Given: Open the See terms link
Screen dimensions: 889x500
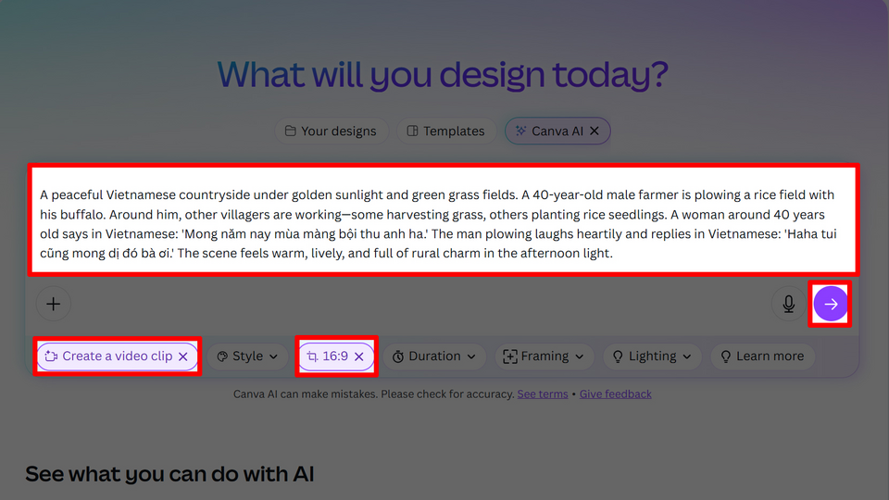Looking at the screenshot, I should (x=543, y=394).
